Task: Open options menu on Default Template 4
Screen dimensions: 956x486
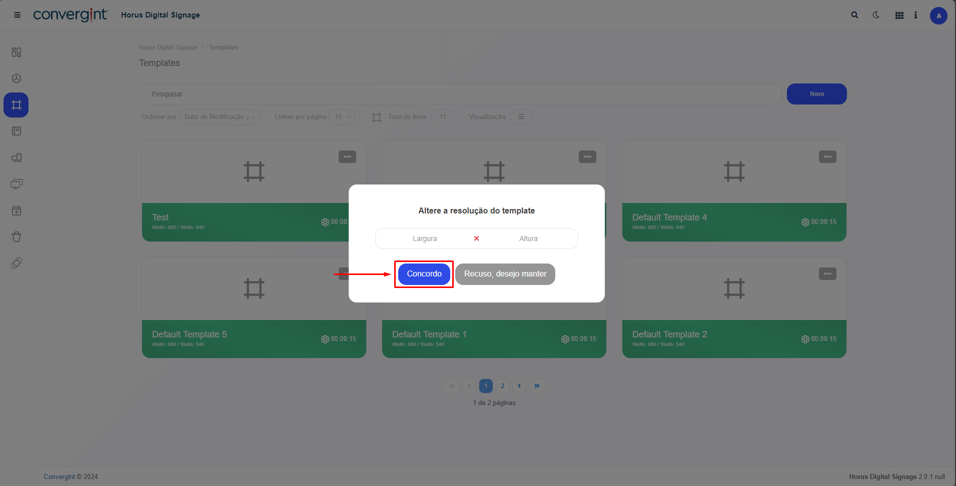Action: pos(827,157)
